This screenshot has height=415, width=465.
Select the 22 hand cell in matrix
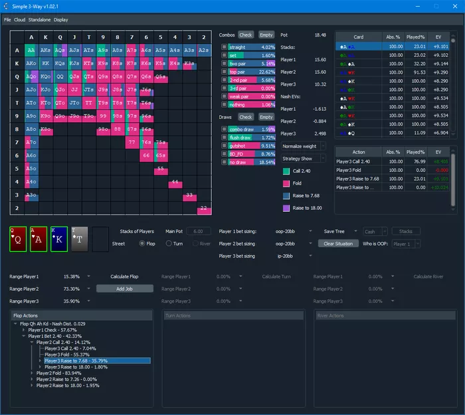(x=203, y=208)
